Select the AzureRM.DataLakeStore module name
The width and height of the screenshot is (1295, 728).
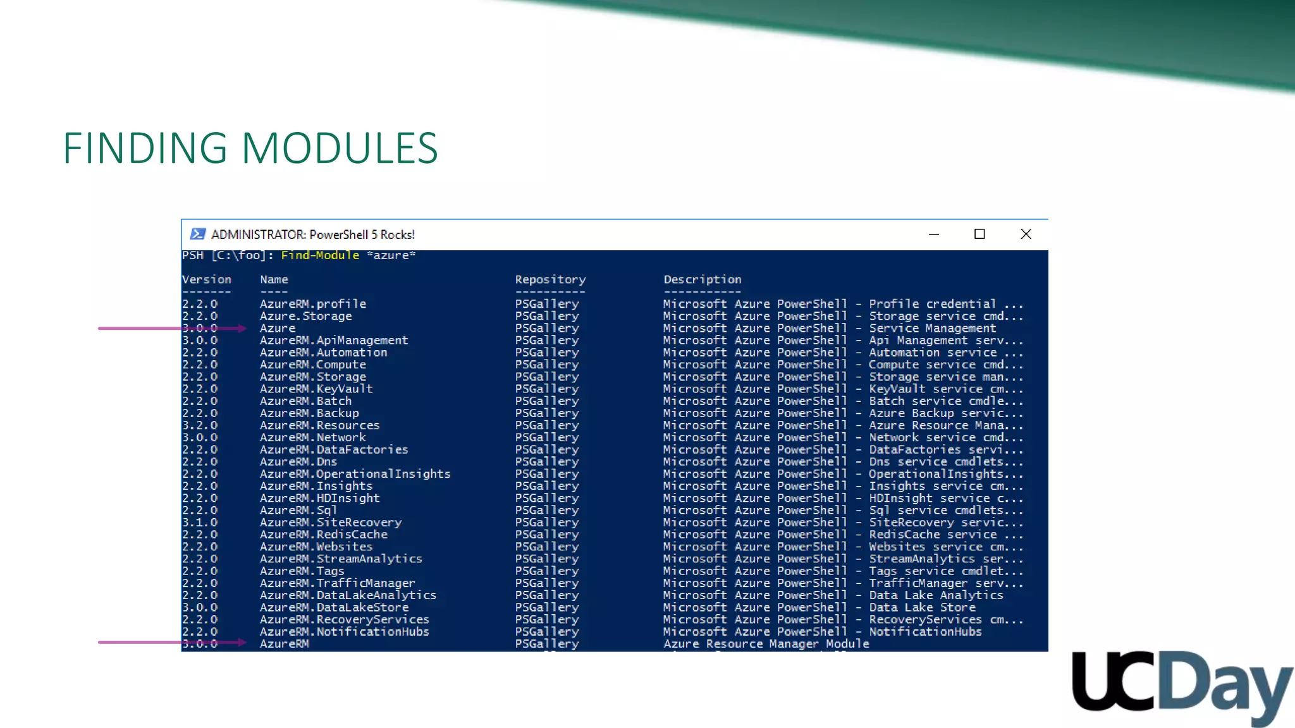pyautogui.click(x=334, y=607)
